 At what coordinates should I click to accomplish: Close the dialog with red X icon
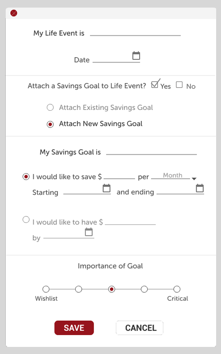[14, 13]
